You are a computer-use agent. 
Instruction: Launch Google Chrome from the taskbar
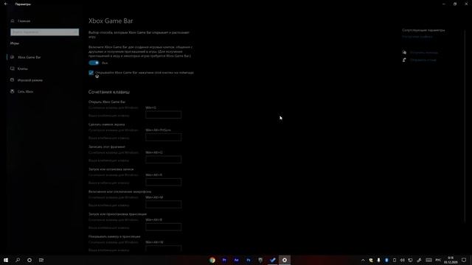click(x=212, y=260)
